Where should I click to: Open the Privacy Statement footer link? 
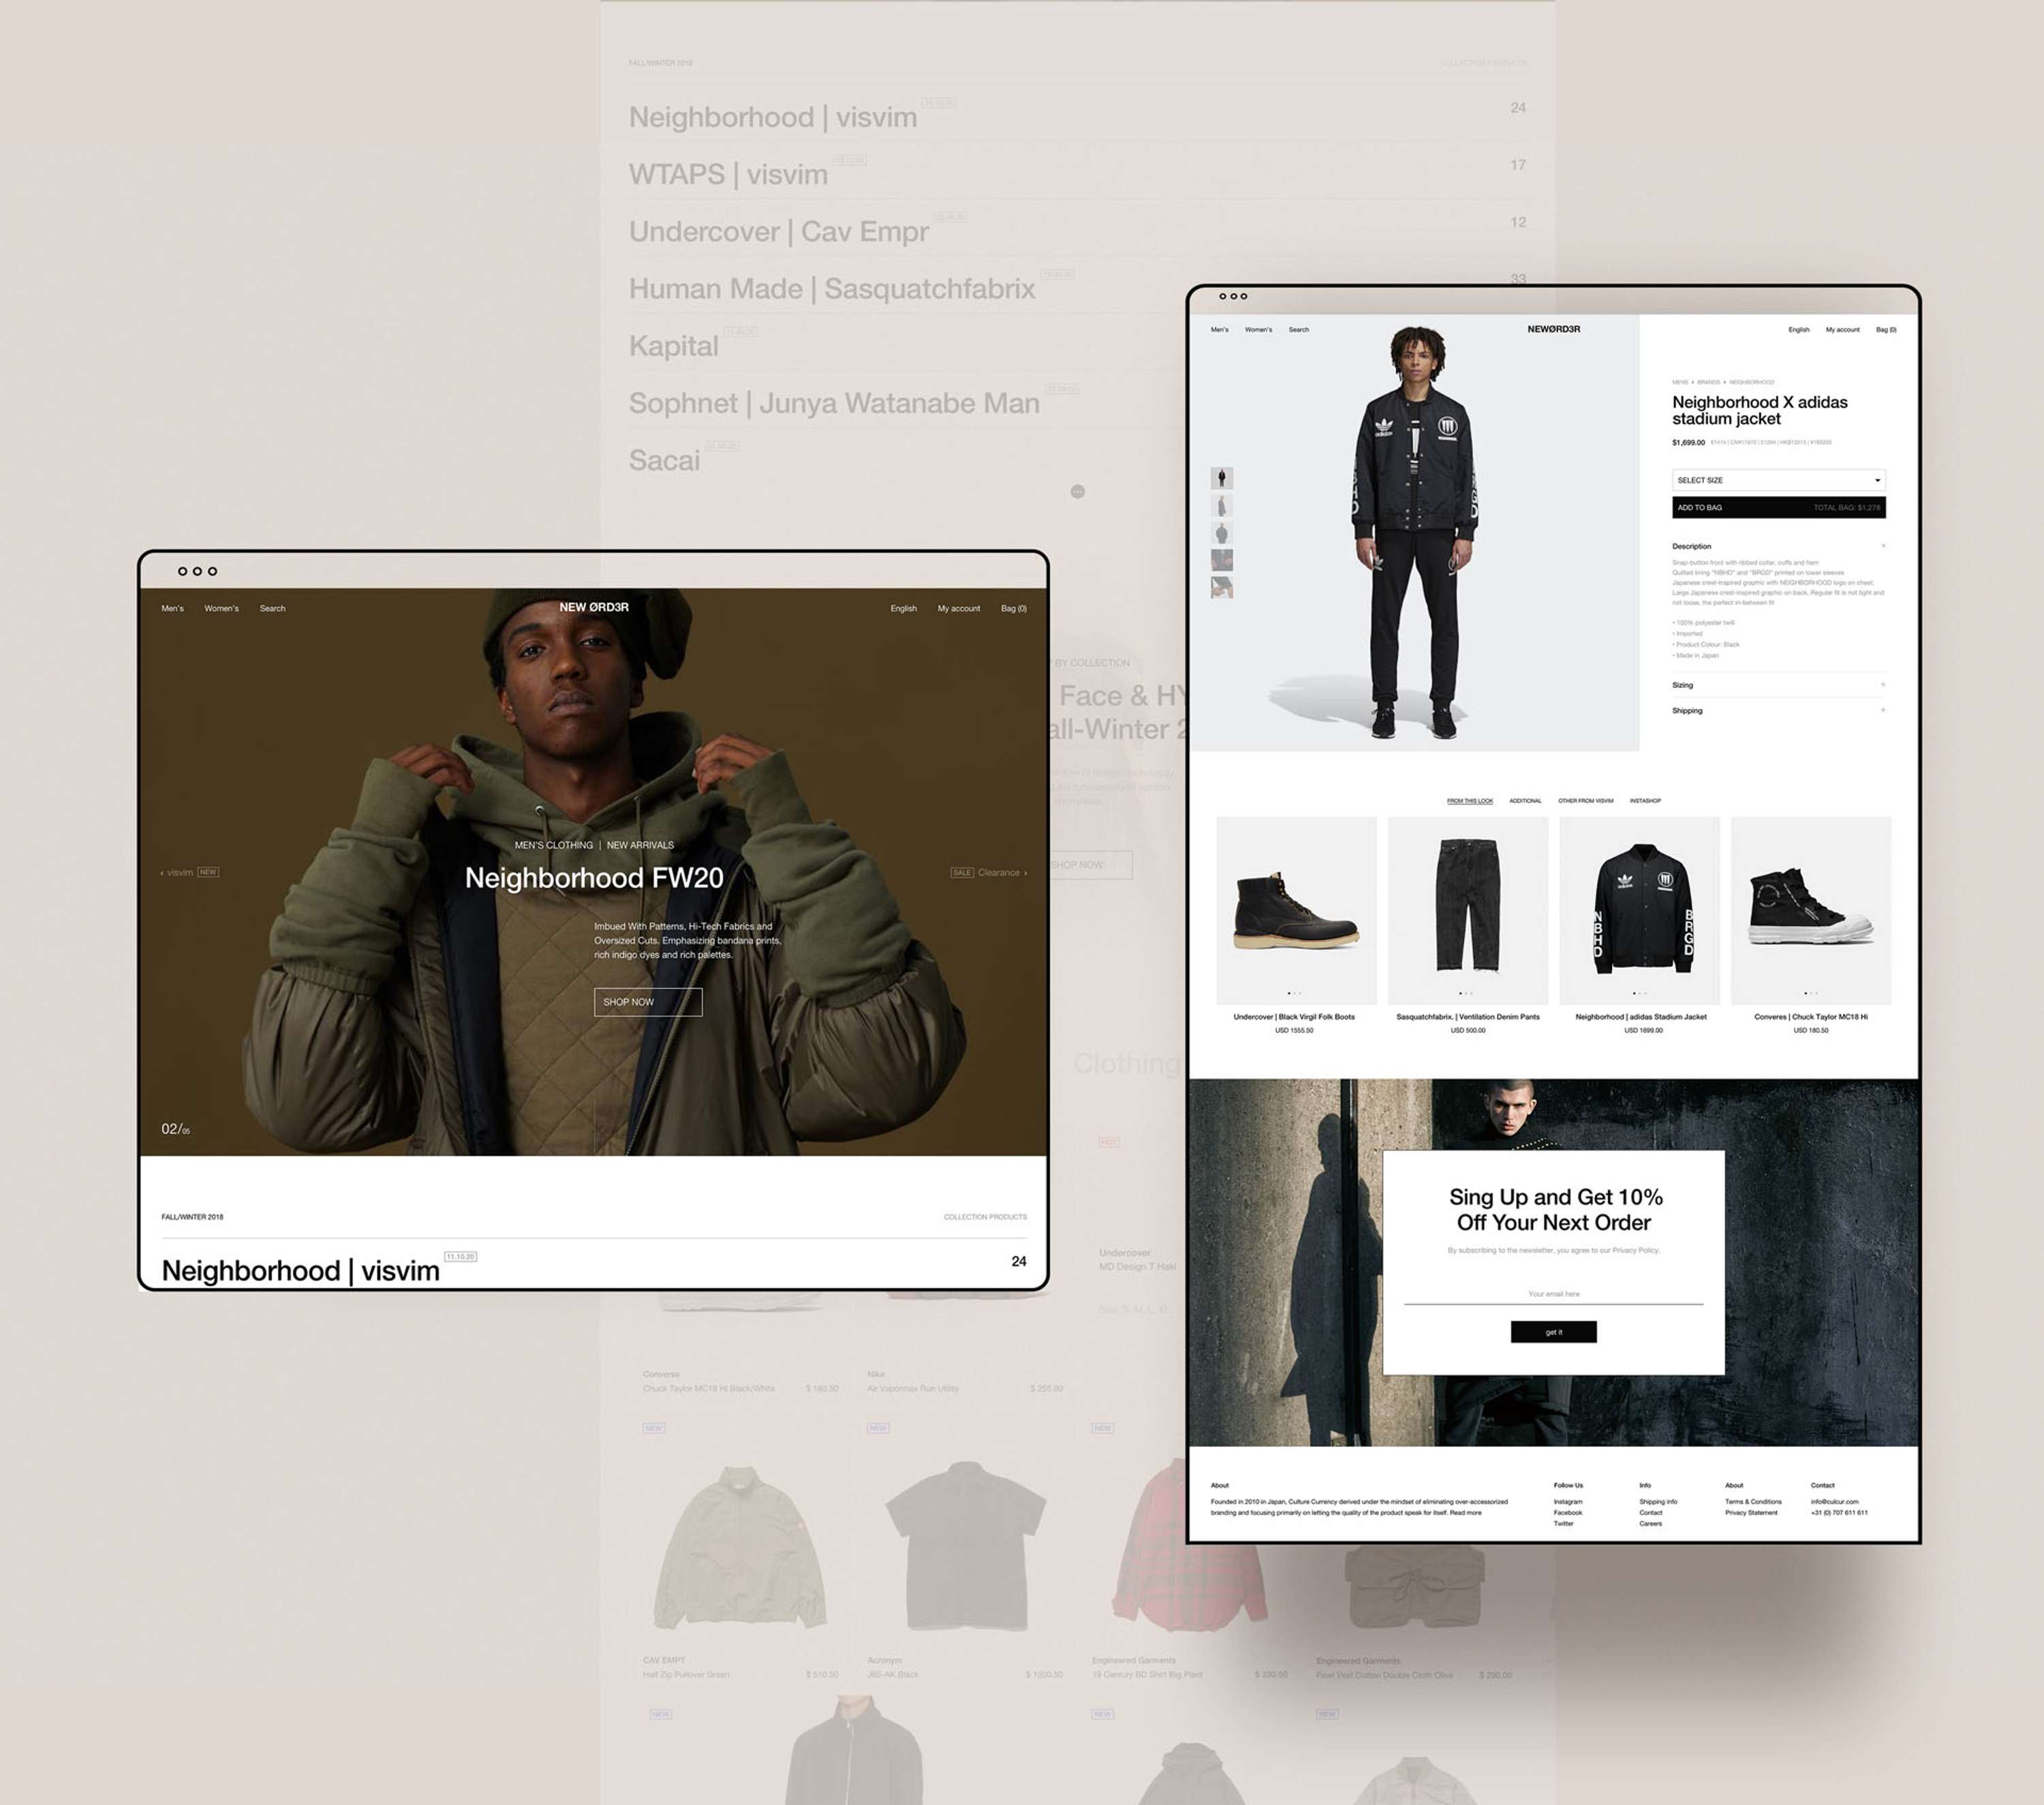coord(1751,1513)
